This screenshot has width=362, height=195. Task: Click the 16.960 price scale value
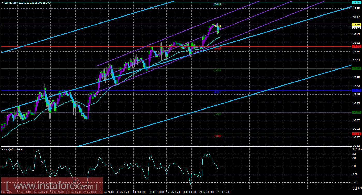[357, 103]
